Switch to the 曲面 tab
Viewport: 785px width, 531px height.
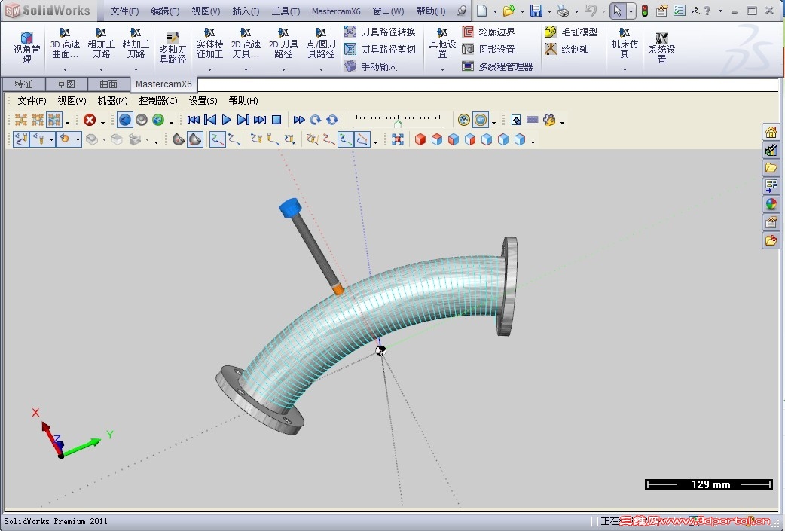coord(108,84)
